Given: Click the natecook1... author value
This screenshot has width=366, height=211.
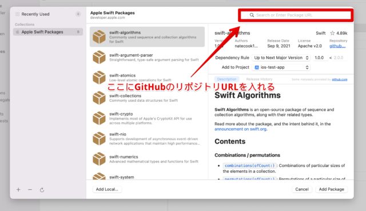Looking at the screenshot, I should 246,46.
